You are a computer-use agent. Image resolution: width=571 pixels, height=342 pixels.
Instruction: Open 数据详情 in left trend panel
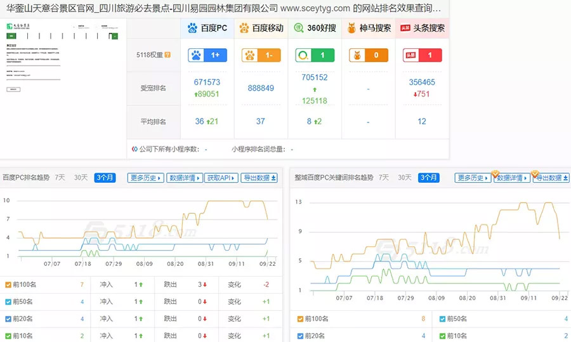coord(185,178)
